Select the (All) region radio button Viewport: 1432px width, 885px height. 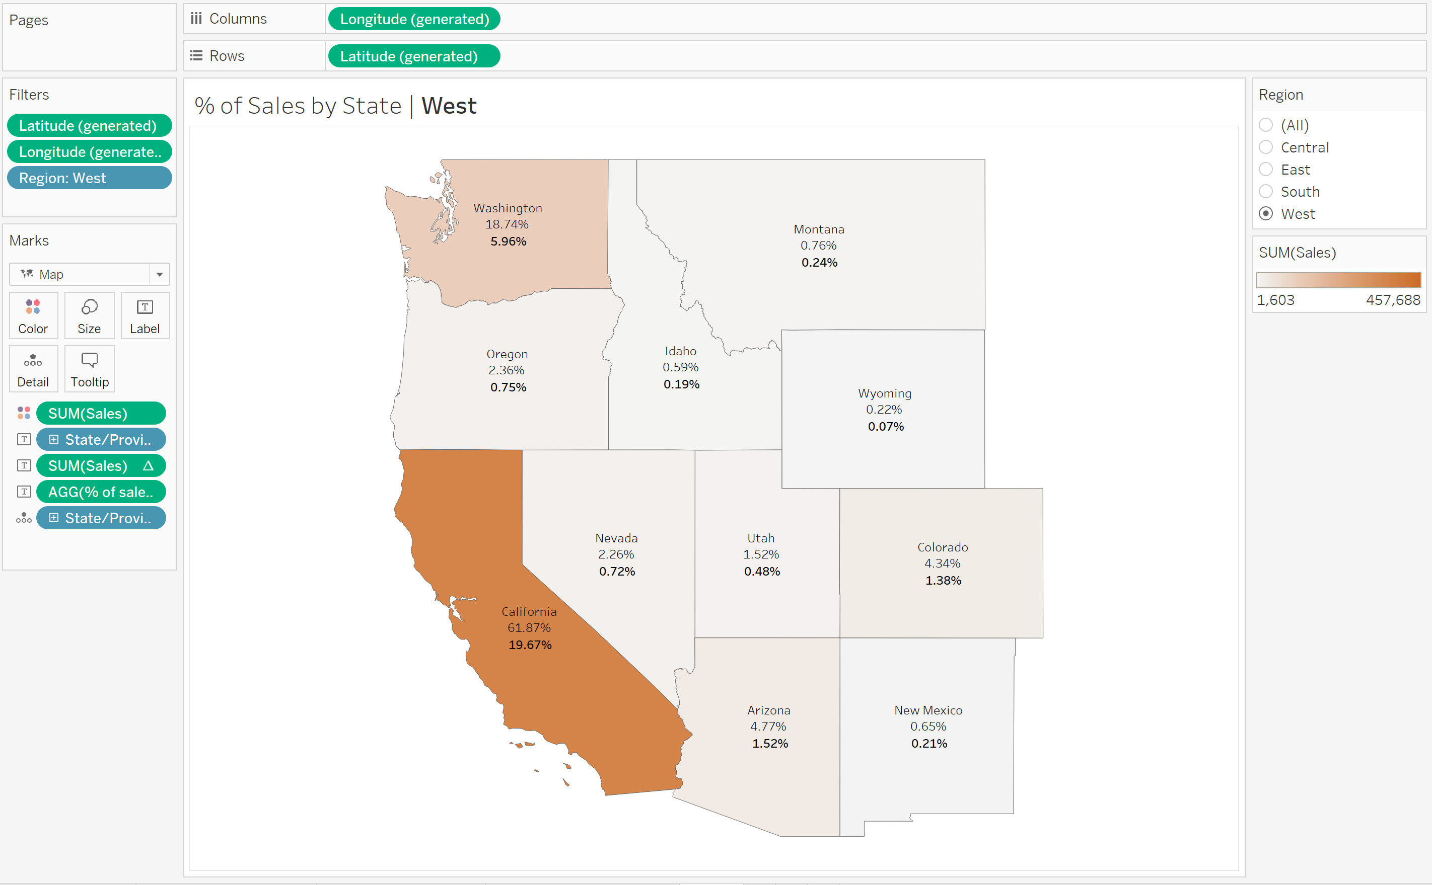pos(1266,125)
